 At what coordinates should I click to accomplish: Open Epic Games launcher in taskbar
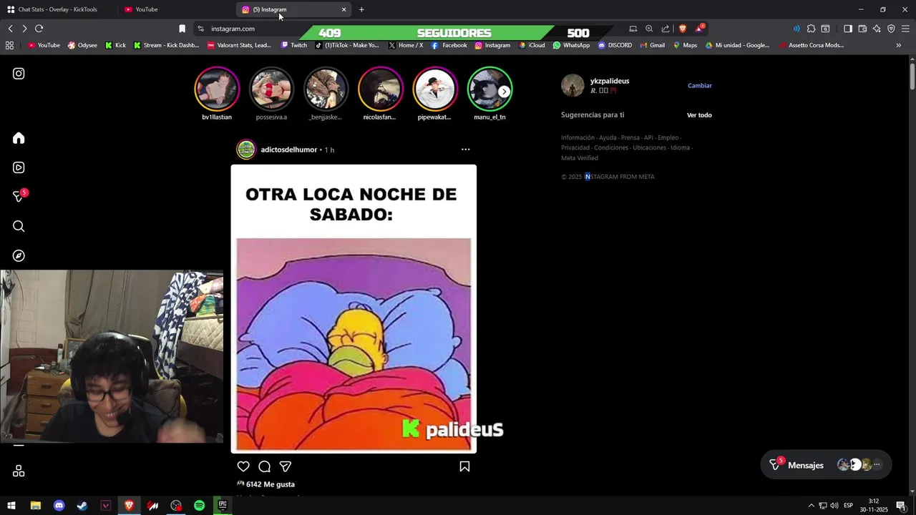223,506
